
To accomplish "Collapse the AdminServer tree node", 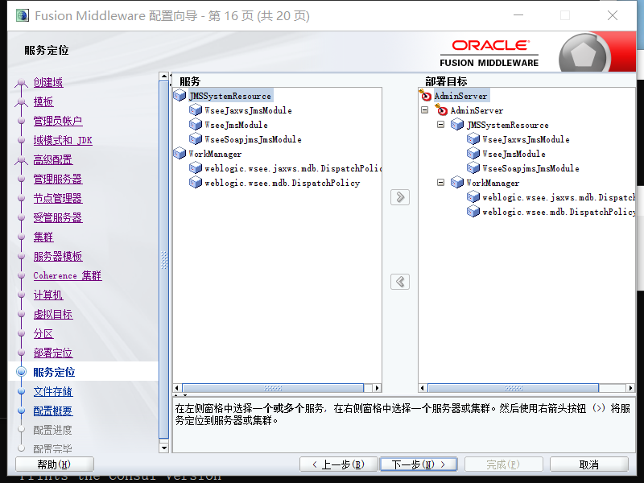I will point(424,110).
